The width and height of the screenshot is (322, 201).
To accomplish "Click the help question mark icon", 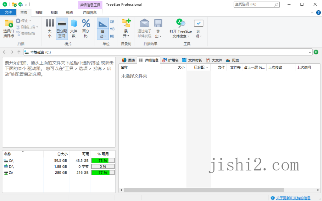I will click(x=318, y=13).
